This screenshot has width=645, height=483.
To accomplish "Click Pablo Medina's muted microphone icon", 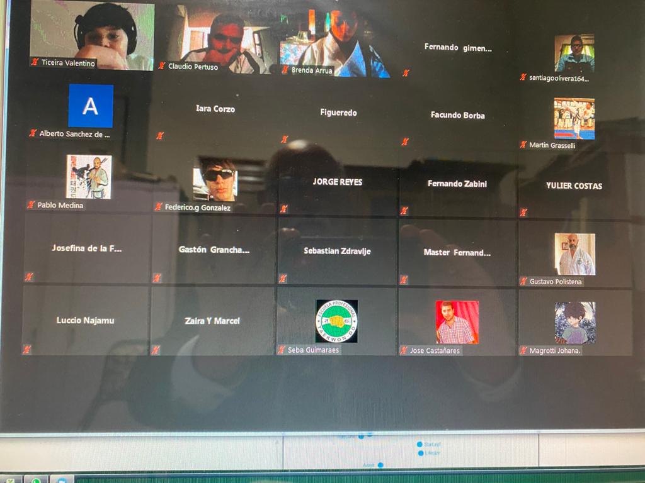I will pos(31,204).
